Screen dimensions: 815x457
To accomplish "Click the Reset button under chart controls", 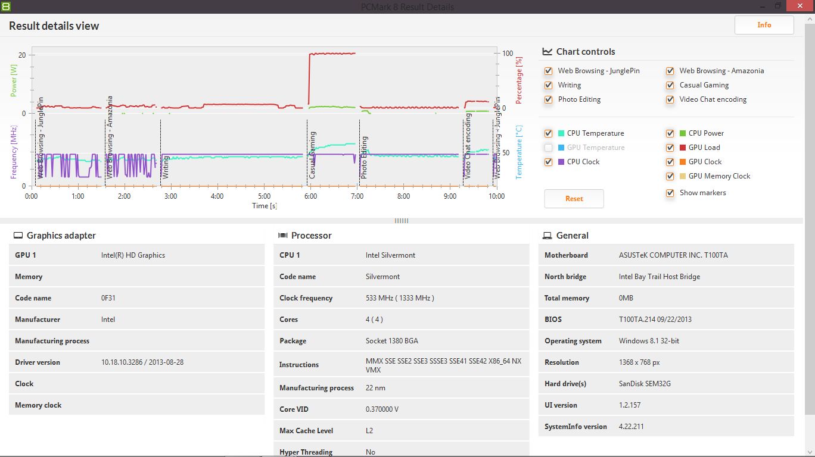I will point(574,199).
